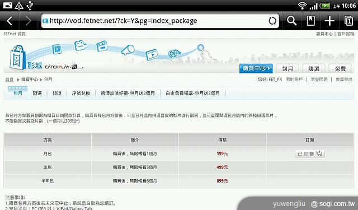Click the URL address field
This screenshot has width=358, height=210.
pos(160,21)
